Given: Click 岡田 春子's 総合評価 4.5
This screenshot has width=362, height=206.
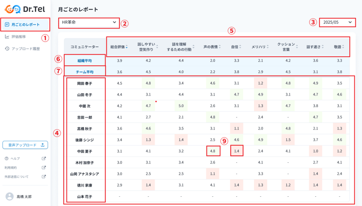Looking at the screenshot, I should point(119,83).
